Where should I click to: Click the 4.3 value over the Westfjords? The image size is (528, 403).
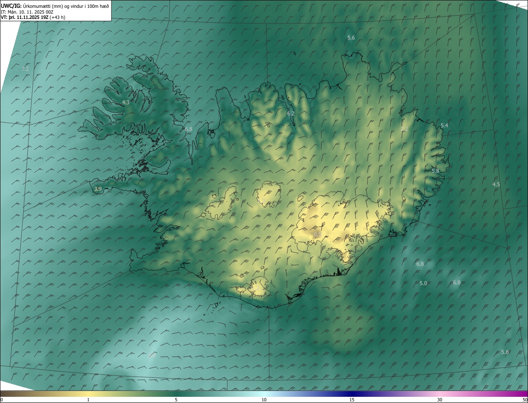tap(125, 102)
